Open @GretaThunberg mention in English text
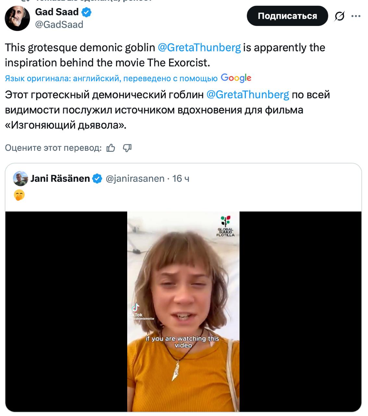The image size is (368, 416). pyautogui.click(x=199, y=47)
